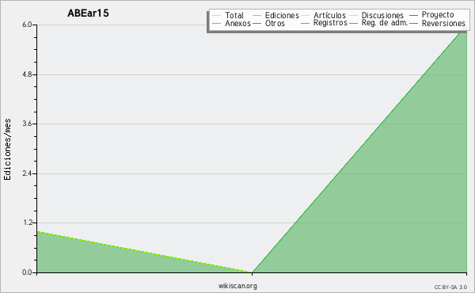Click the Discusiones legend label
Viewport: 475px width, 293px height.
tap(382, 15)
